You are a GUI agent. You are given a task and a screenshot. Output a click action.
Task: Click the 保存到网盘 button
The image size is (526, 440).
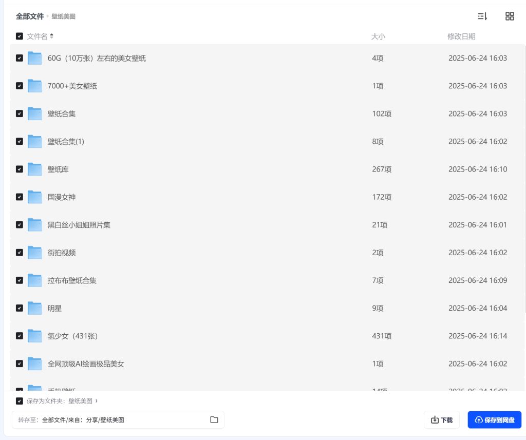[x=495, y=419]
